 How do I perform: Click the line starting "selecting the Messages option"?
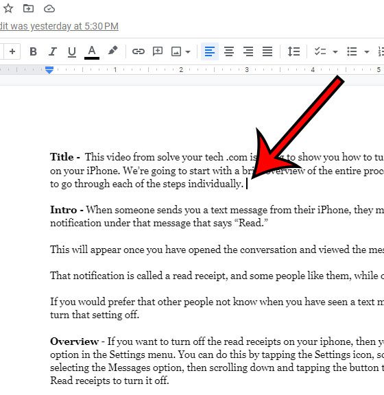(217, 368)
